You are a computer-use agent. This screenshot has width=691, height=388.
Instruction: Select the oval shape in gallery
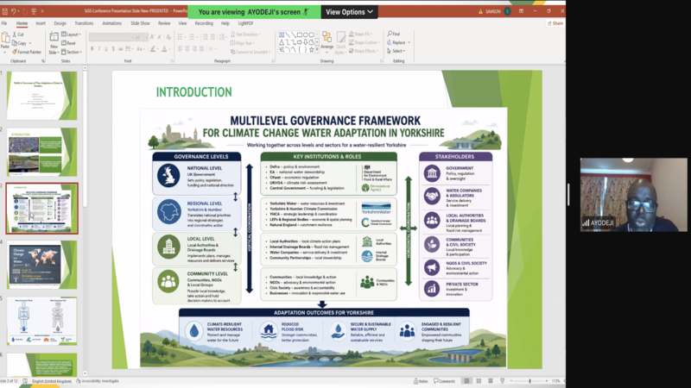pos(306,34)
